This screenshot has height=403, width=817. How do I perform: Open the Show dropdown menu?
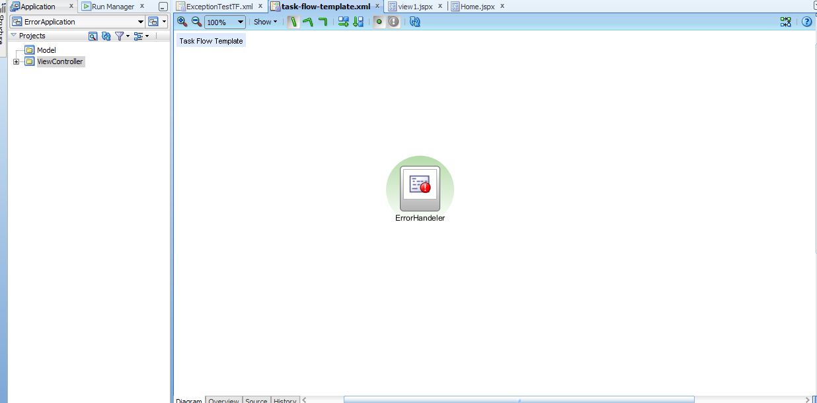[x=264, y=22]
